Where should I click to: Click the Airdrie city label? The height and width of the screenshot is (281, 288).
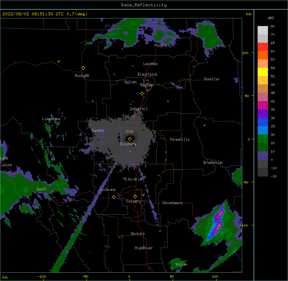(135, 179)
